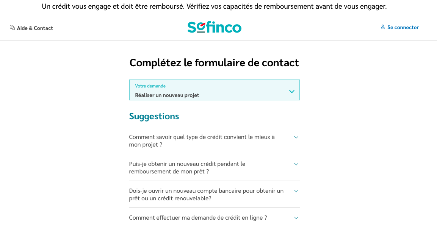
Task: Click the chevron beside the demande en ligne question
Action: pyautogui.click(x=296, y=218)
